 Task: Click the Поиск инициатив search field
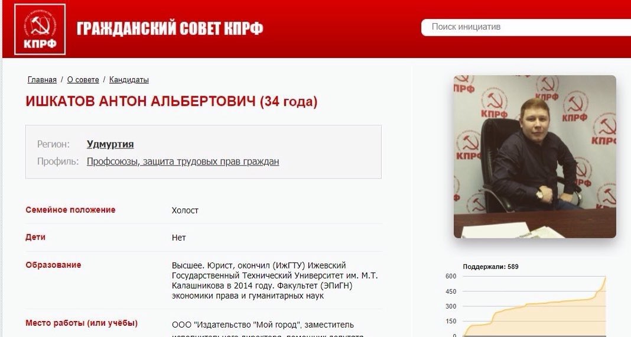[x=526, y=27]
